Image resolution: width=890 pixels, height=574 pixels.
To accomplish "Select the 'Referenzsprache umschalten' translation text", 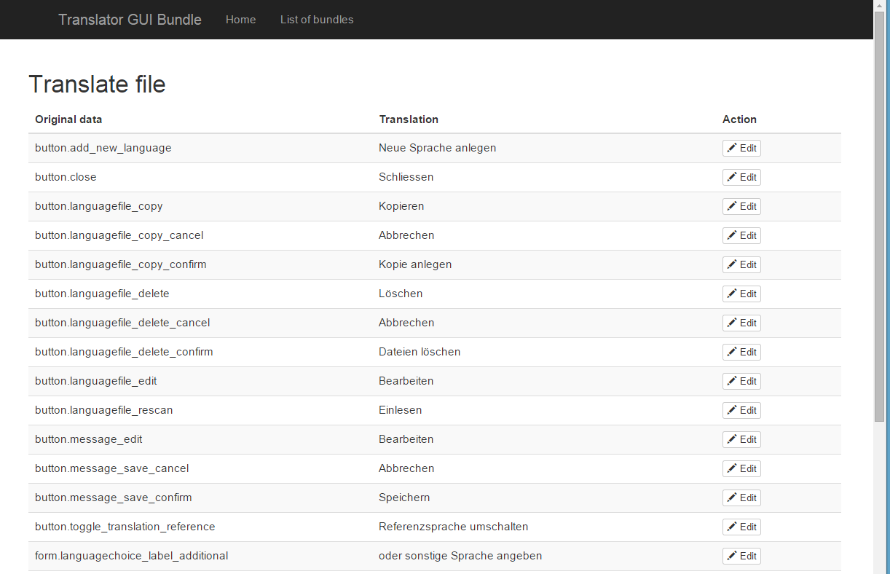I will coord(453,527).
